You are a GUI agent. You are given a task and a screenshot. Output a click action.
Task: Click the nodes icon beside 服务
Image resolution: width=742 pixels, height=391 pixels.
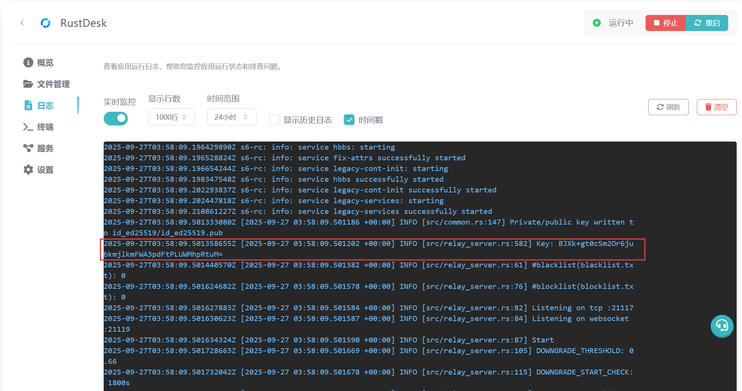[28, 148]
